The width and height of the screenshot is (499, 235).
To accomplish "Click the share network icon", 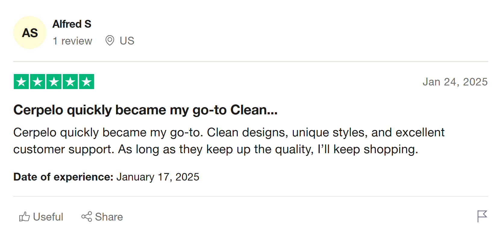I will tap(86, 217).
